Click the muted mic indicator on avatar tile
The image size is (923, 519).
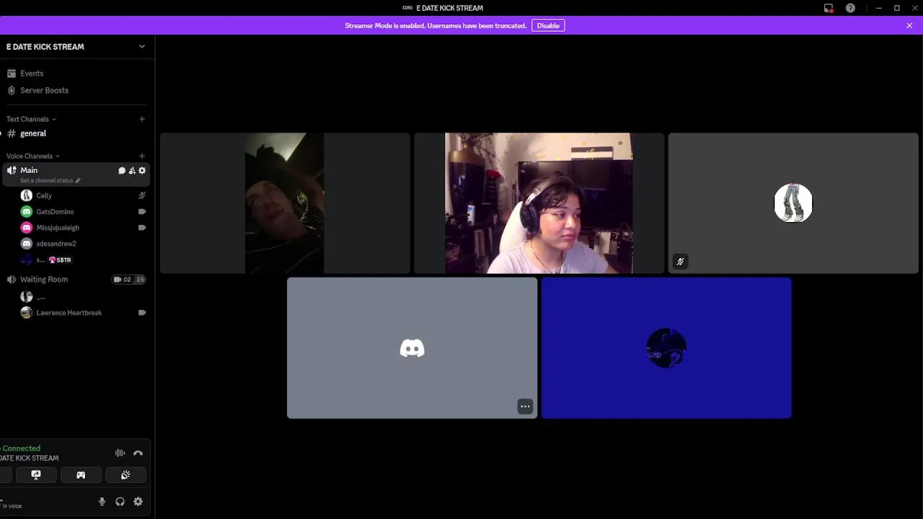tap(680, 262)
